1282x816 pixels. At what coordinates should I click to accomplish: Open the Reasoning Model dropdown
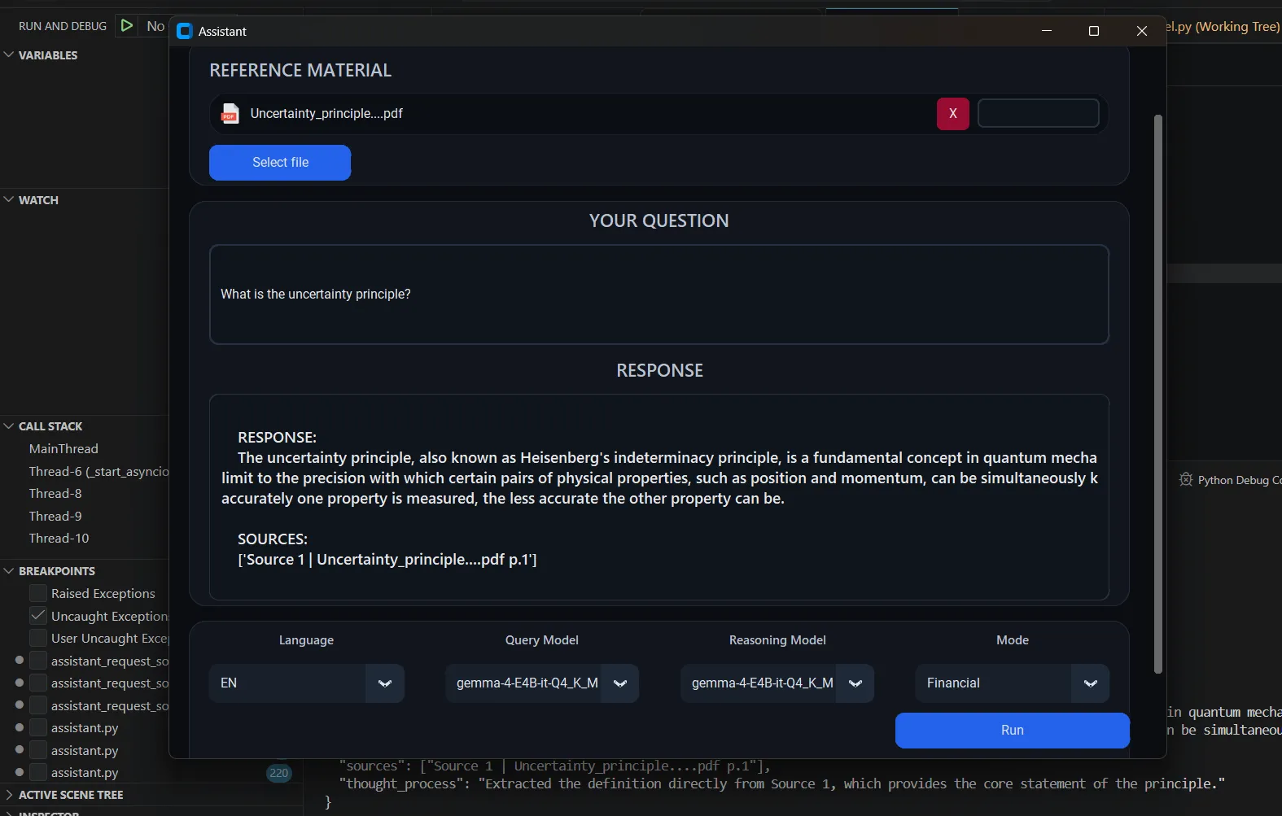tap(777, 683)
